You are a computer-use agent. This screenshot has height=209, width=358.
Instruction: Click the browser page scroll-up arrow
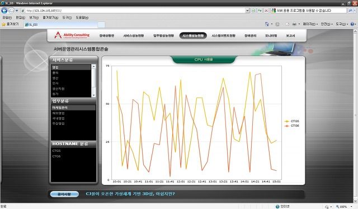click(x=356, y=31)
